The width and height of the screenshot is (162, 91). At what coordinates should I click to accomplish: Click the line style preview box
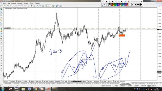coord(104,5)
